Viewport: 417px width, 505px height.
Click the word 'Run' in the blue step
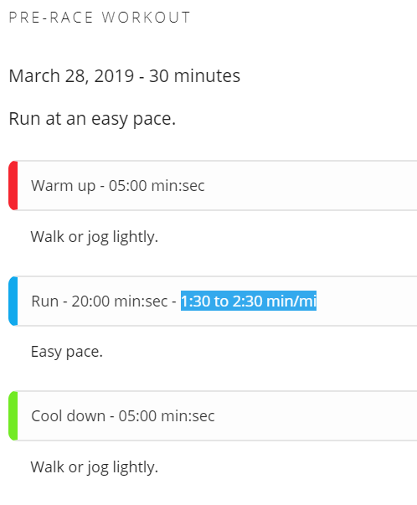click(x=45, y=301)
